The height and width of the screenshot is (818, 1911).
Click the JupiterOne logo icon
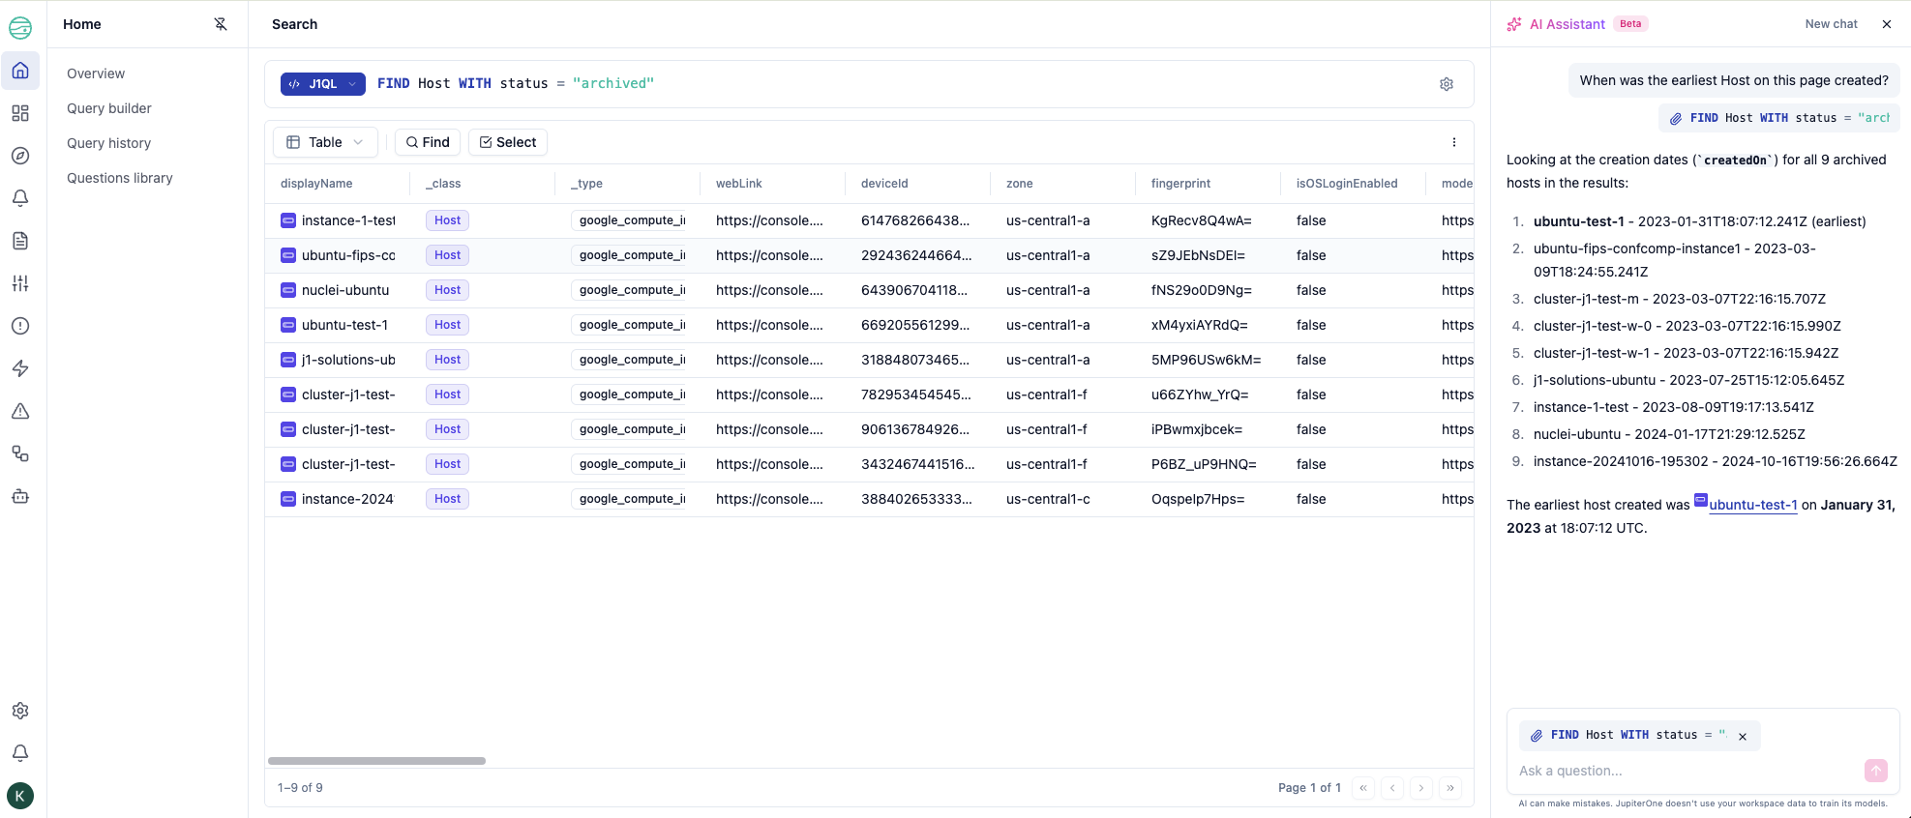point(20,28)
